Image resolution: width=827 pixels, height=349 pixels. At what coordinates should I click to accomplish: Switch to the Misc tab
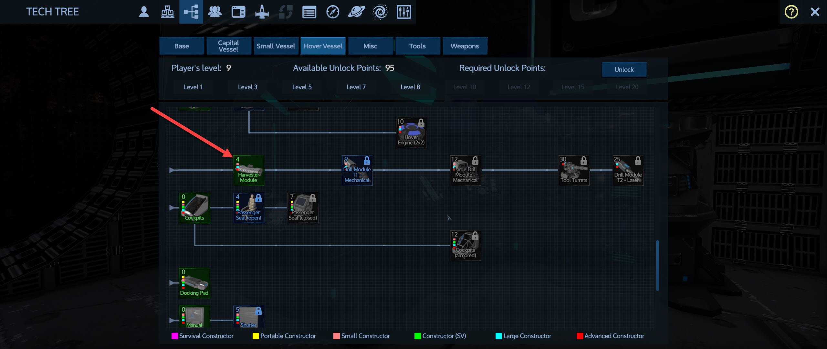370,46
